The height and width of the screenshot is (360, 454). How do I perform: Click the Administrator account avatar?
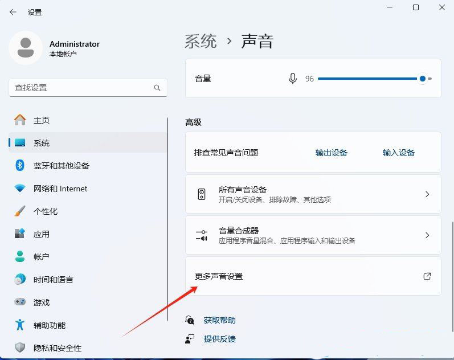coord(26,48)
